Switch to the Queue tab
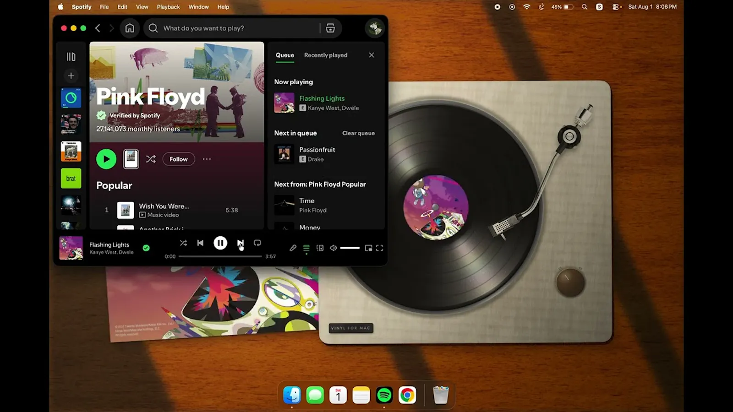 click(x=285, y=55)
